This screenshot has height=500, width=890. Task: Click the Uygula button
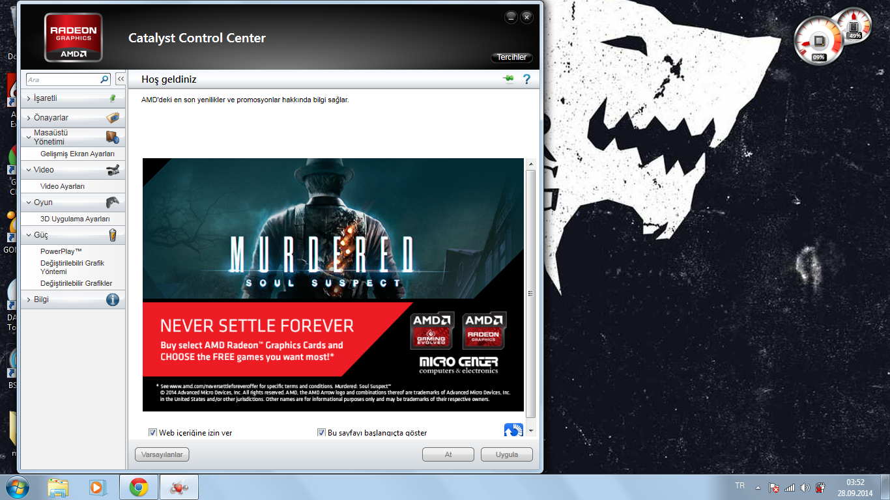[x=506, y=454]
